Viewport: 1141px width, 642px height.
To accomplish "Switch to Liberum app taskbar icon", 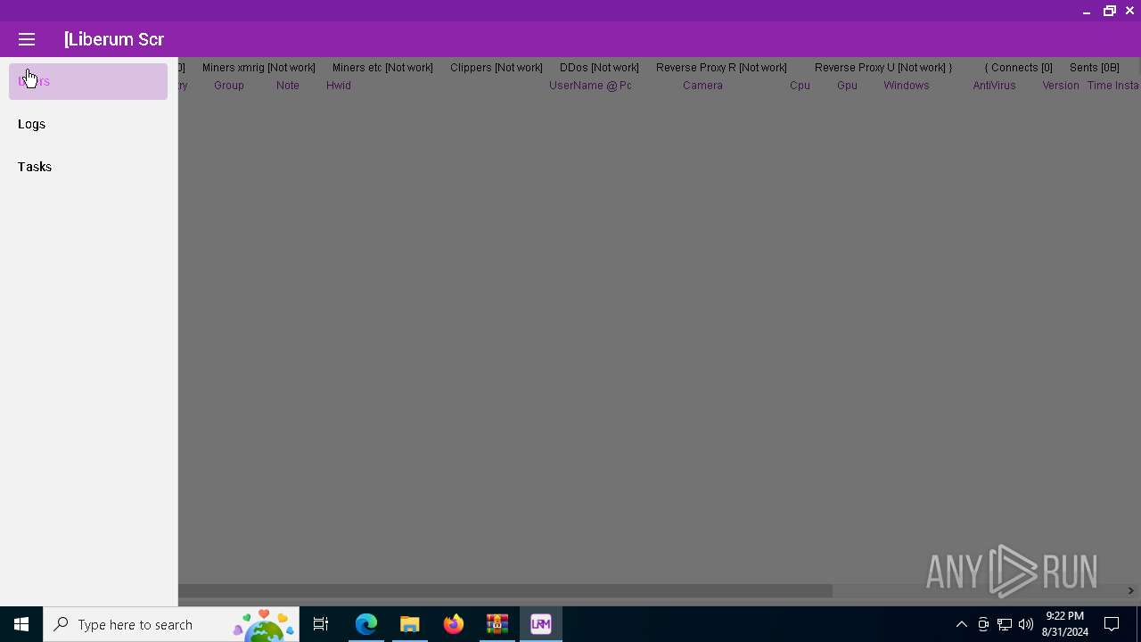I will (541, 624).
